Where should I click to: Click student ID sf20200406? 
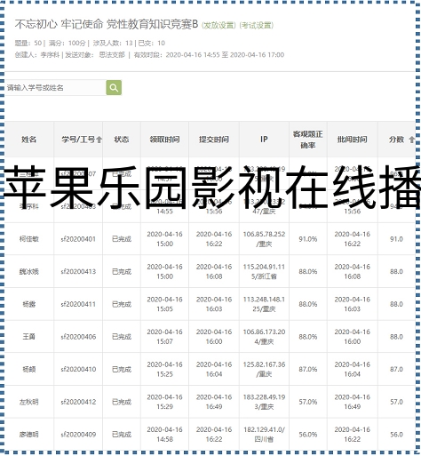[78, 337]
